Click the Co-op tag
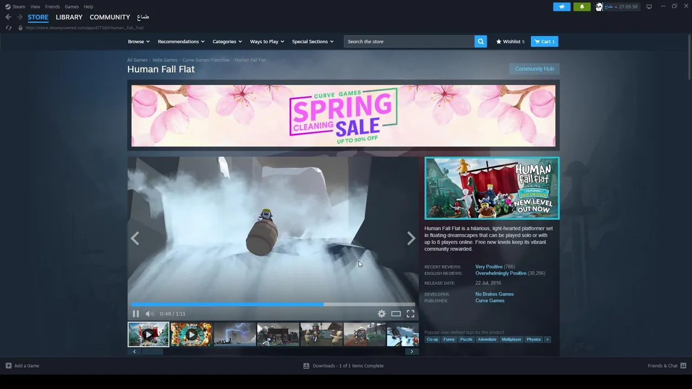The width and height of the screenshot is (692, 389). (432, 339)
